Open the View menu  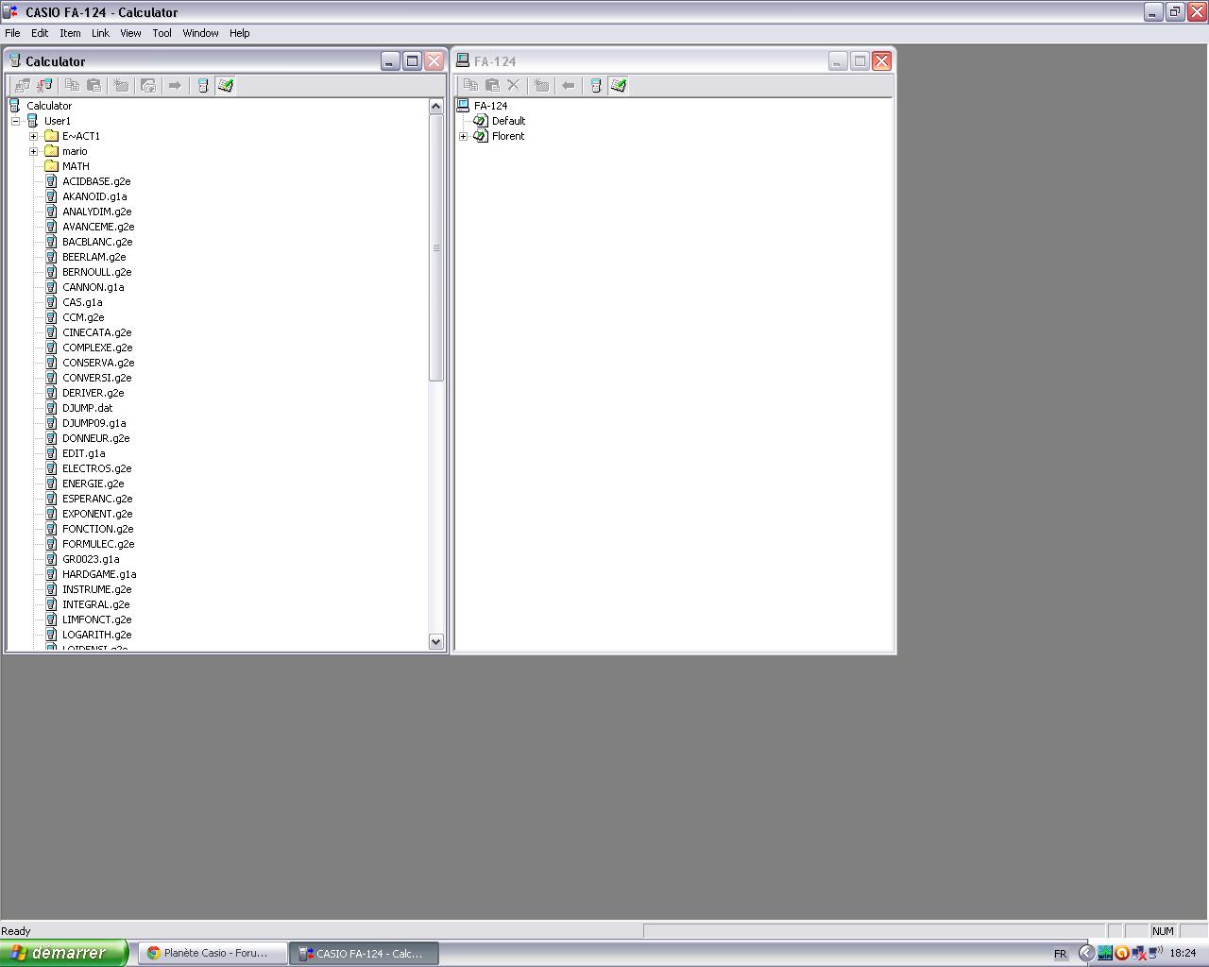130,33
